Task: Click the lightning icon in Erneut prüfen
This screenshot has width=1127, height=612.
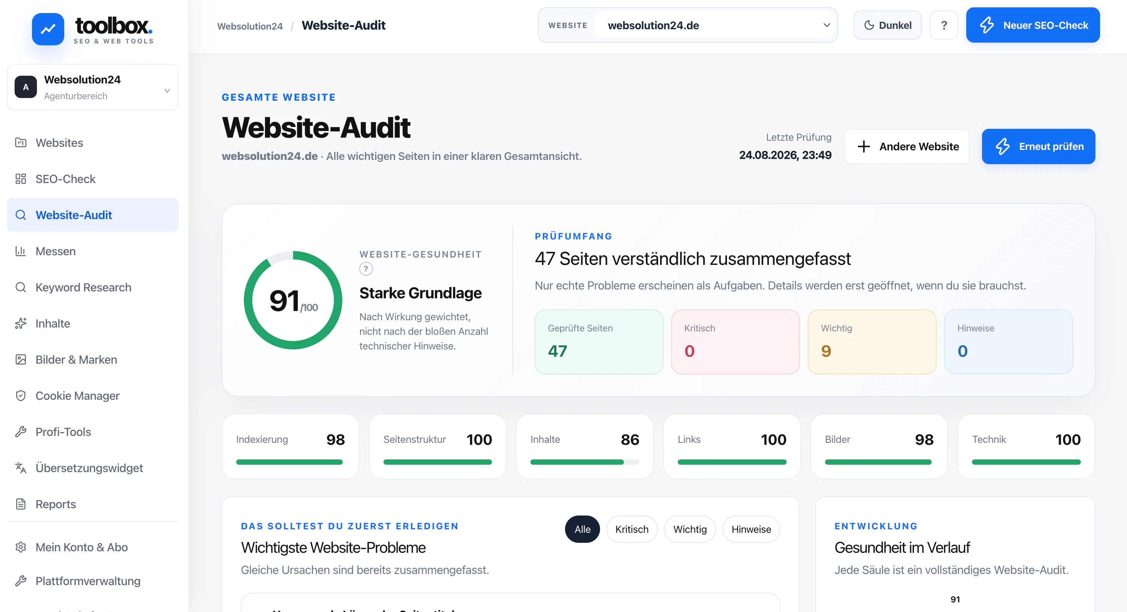Action: [x=1002, y=146]
